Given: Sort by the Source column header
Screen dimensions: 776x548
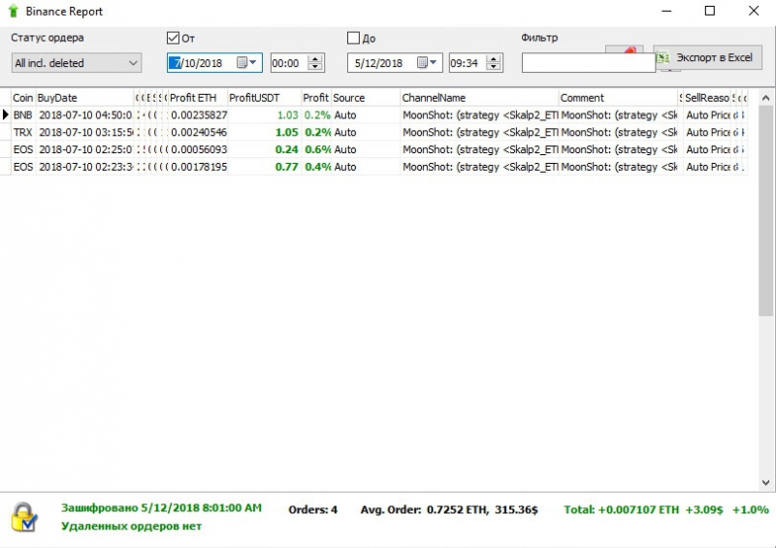Looking at the screenshot, I should pos(366,98).
